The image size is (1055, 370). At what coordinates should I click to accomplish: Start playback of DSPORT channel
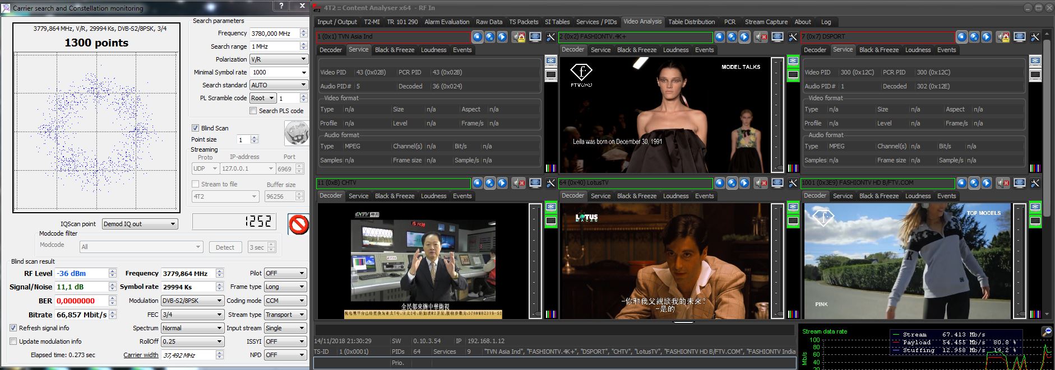(987, 37)
